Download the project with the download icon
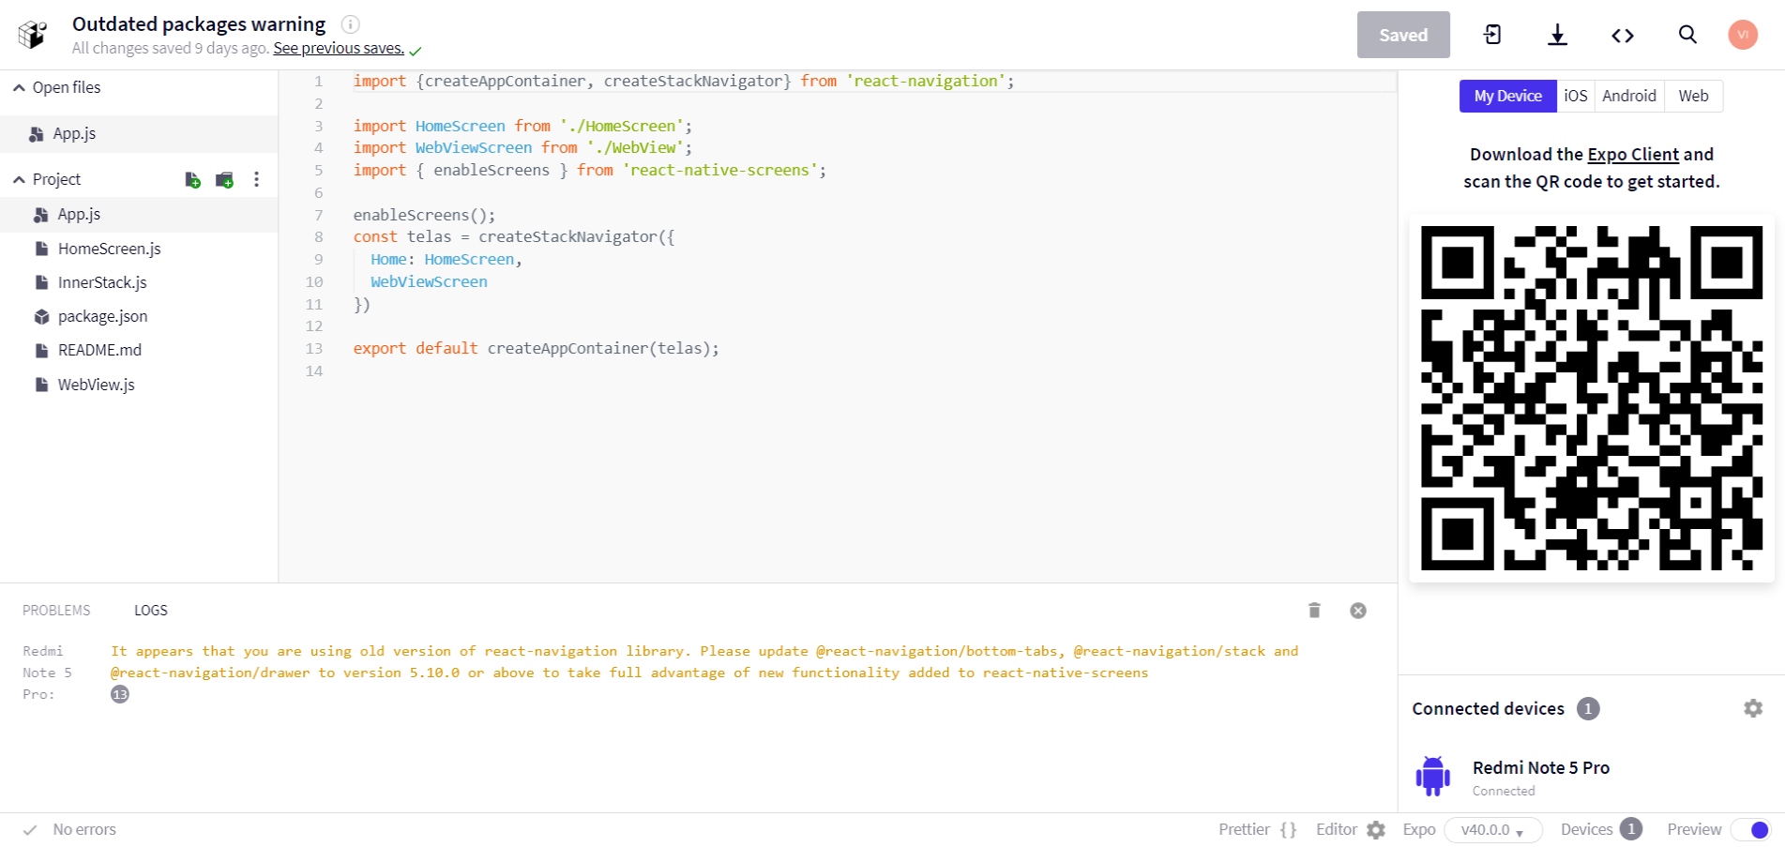The width and height of the screenshot is (1785, 847). point(1557,35)
